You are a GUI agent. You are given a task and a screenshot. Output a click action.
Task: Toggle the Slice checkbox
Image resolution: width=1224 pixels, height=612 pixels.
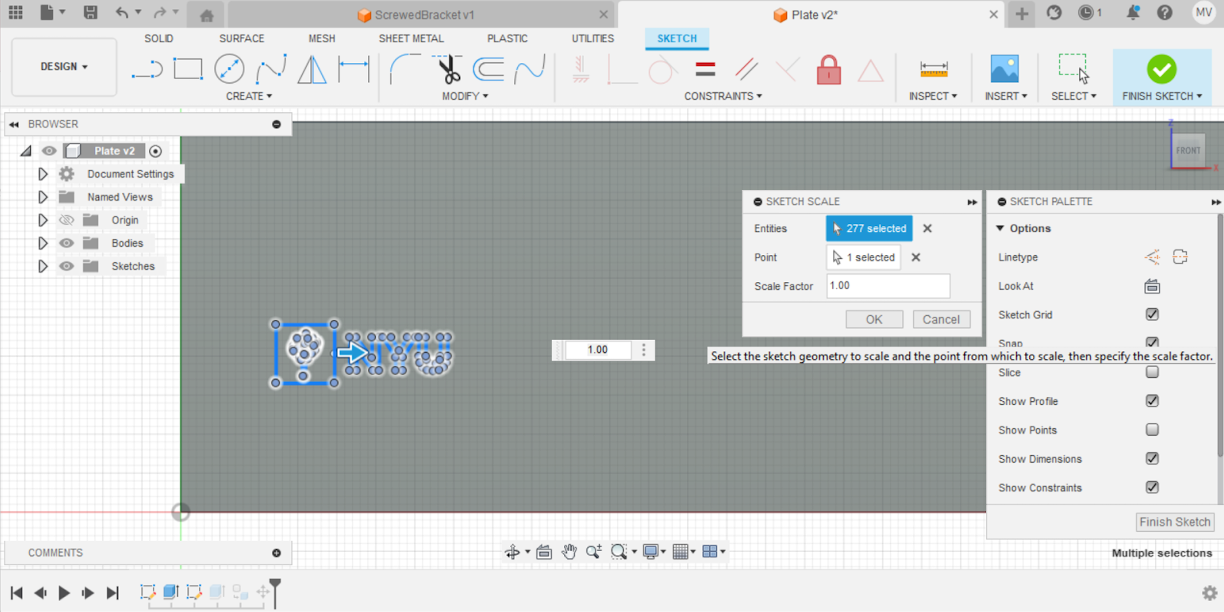tap(1152, 372)
